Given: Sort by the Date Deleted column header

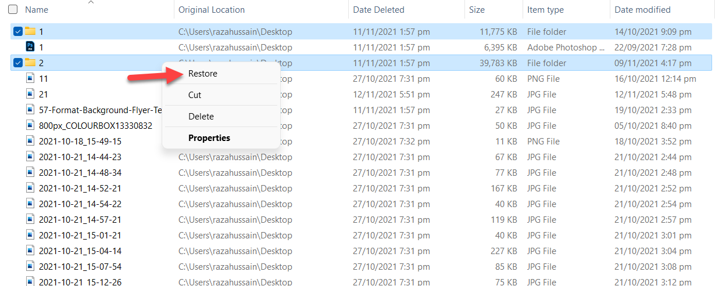Looking at the screenshot, I should (x=378, y=10).
